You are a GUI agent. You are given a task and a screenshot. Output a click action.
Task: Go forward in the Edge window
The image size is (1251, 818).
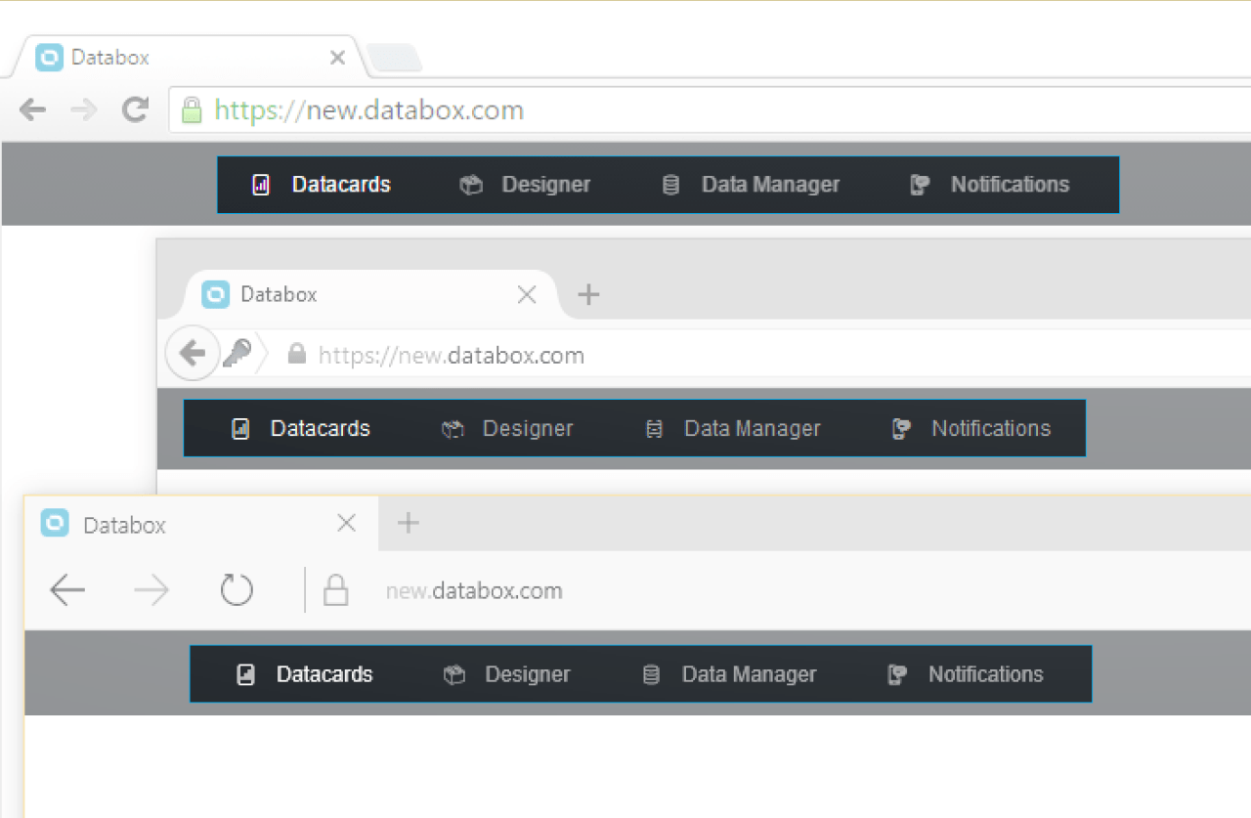[151, 590]
